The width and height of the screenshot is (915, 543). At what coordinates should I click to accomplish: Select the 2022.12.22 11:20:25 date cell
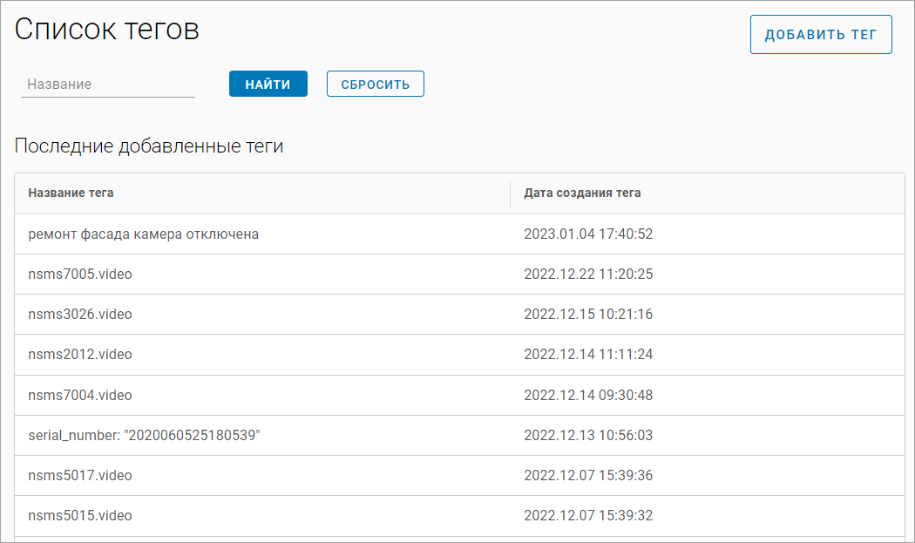[588, 275]
